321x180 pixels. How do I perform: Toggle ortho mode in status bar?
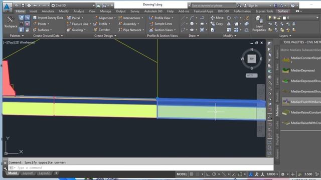click(208, 174)
